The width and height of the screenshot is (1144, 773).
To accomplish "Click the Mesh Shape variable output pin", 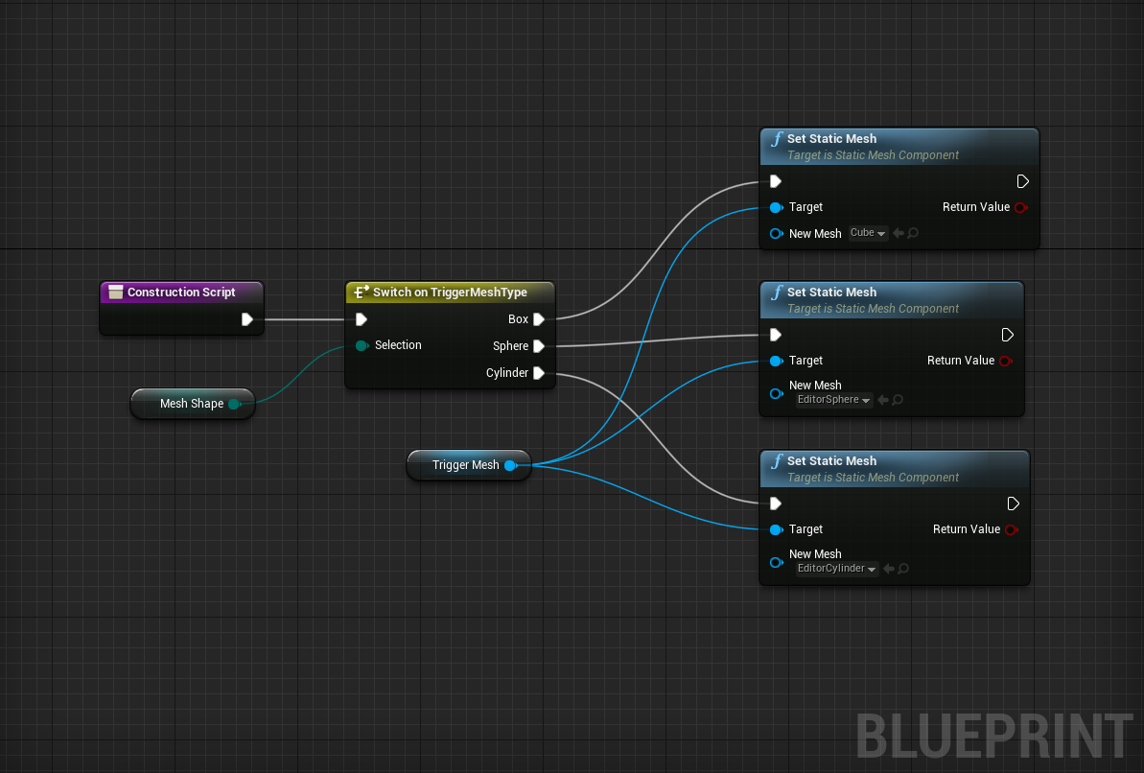I will [x=234, y=404].
